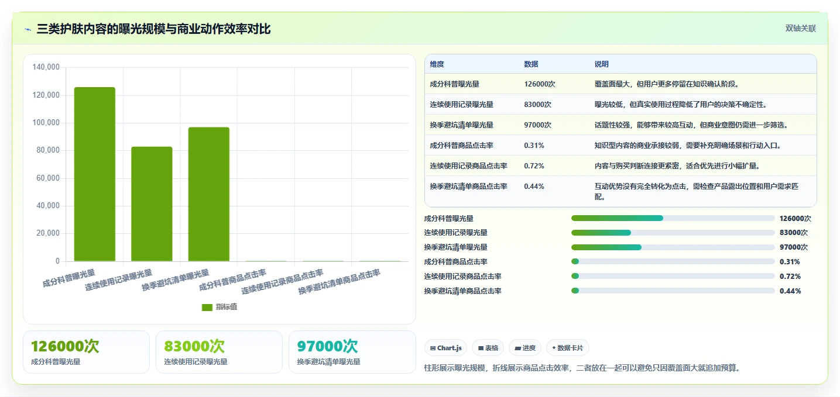Click the 连续使用记录曝光量 x-axis label under the chart
The image size is (840, 397).
[x=119, y=280]
